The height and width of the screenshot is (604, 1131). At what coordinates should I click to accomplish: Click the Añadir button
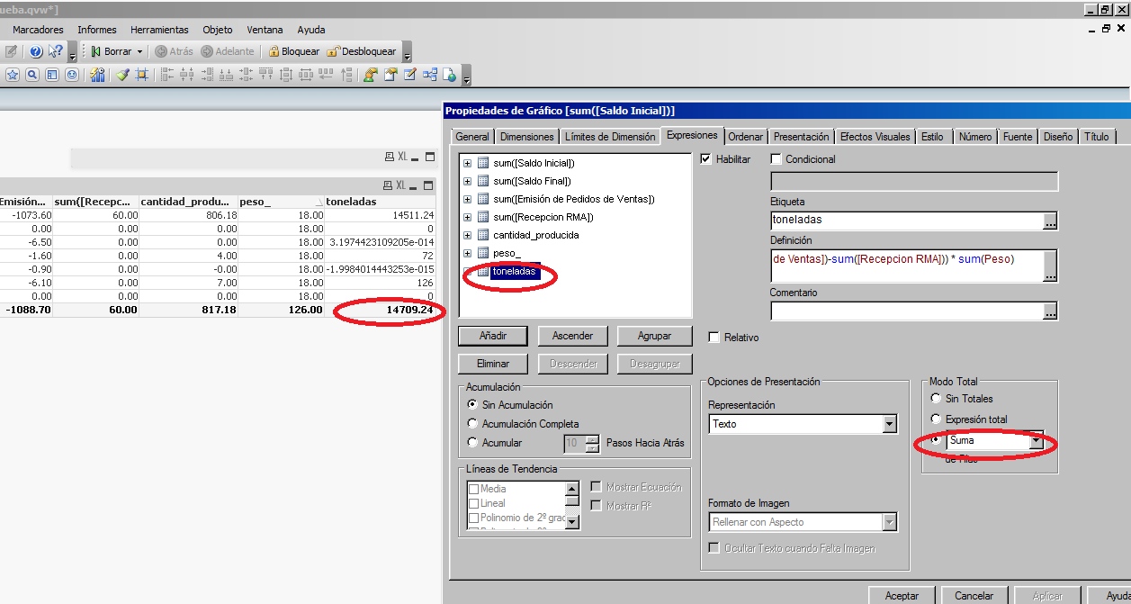[493, 336]
